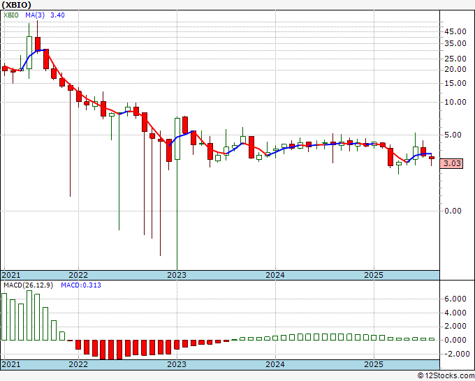Click the tallest green MACD bar in 2021
The height and width of the screenshot is (381, 475).
(x=29, y=315)
